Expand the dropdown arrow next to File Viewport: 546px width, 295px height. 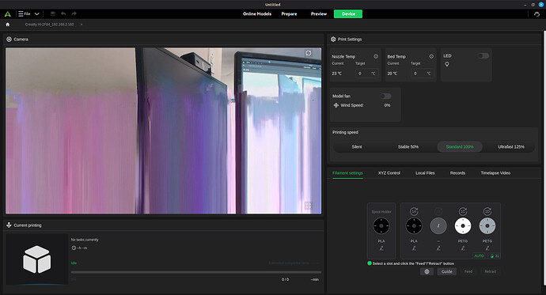36,14
